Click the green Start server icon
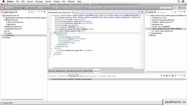187x105 pixels. pyautogui.click(x=167, y=76)
